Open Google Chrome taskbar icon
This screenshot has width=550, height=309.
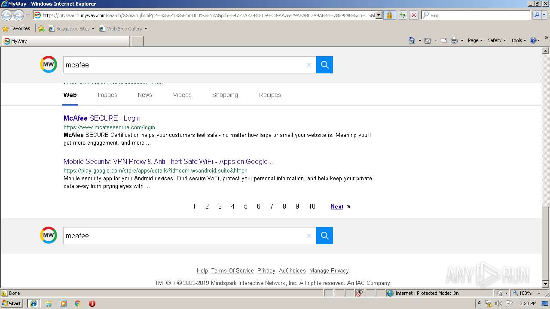tap(78, 303)
